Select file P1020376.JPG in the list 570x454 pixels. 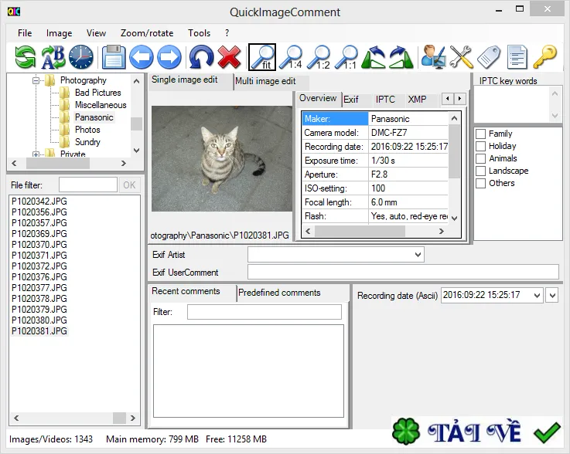coord(39,277)
